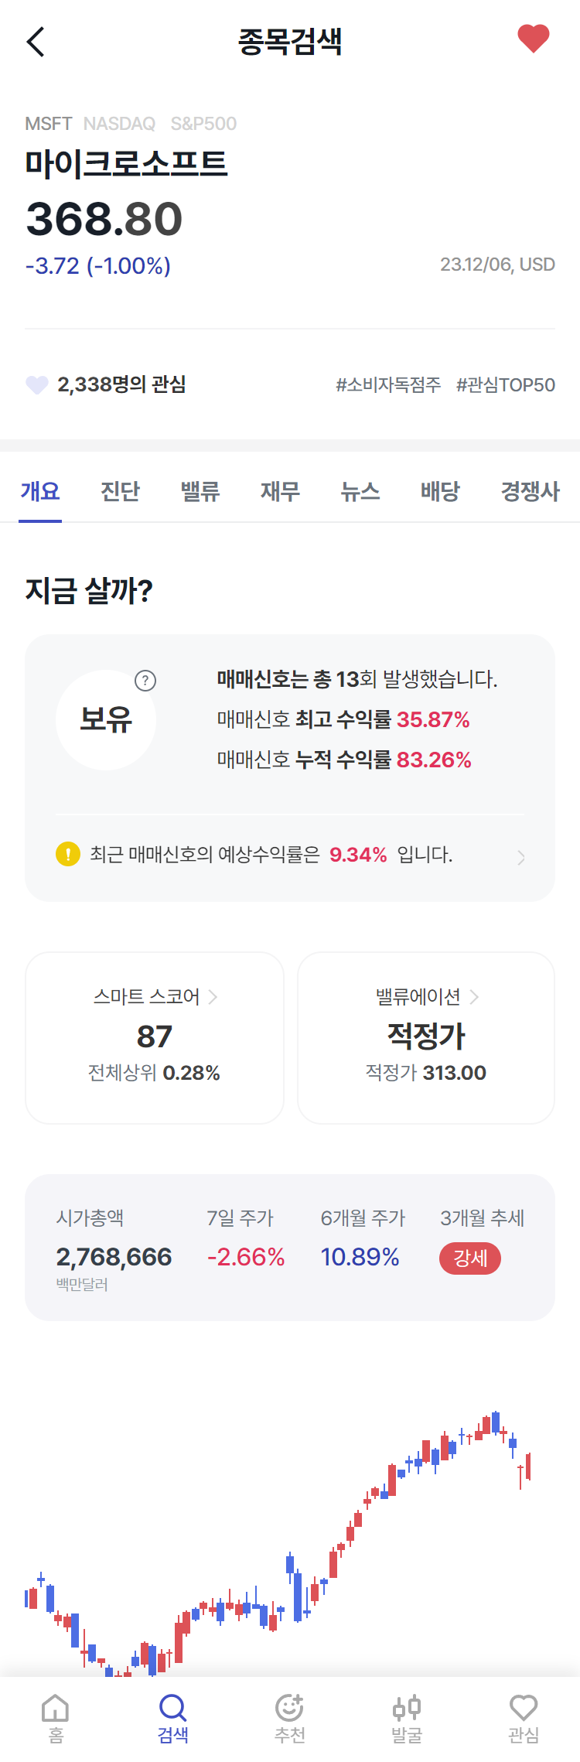Expand recent signal expected return chevron
The image size is (580, 1762).
pyautogui.click(x=521, y=857)
